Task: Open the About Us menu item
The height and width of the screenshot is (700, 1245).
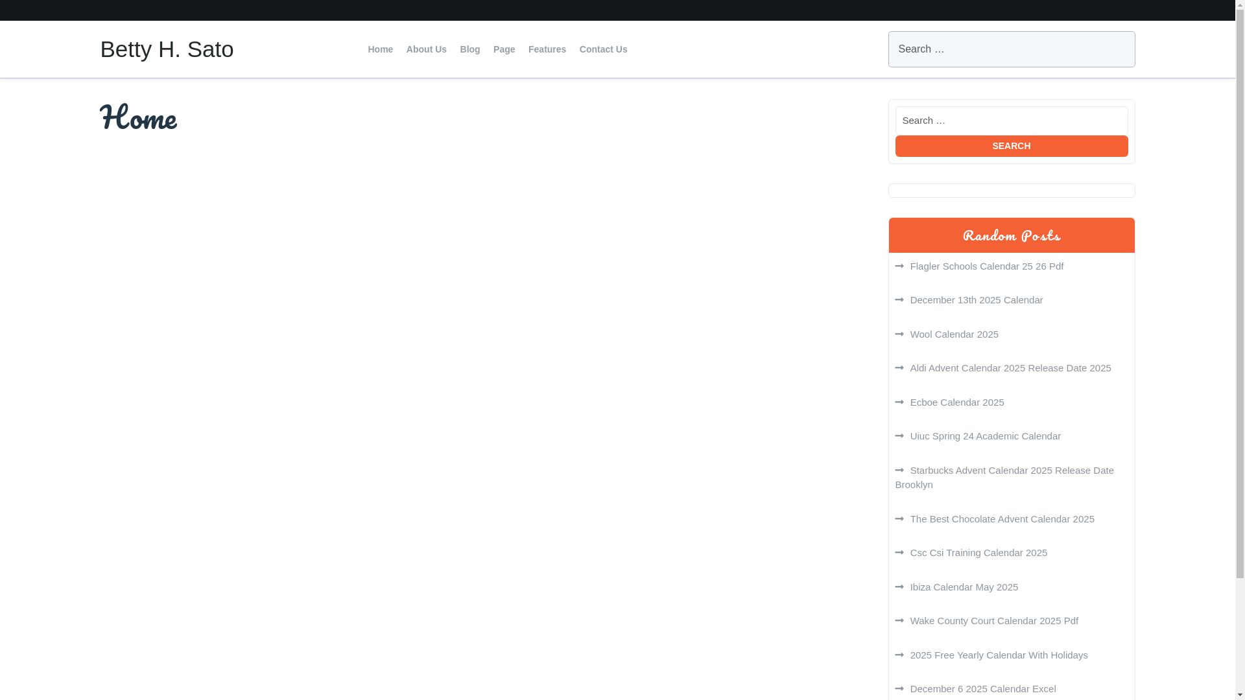Action: click(426, 49)
